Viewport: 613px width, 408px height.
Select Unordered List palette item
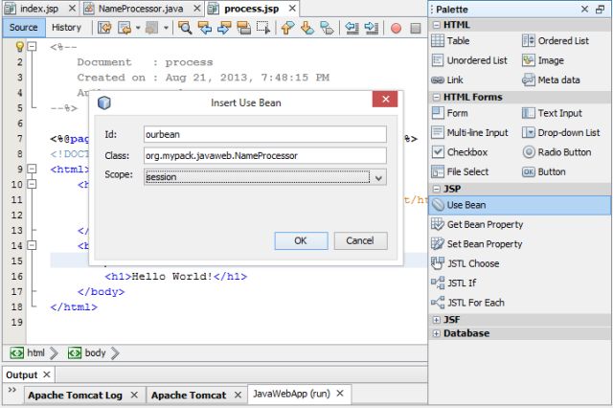[469, 60]
